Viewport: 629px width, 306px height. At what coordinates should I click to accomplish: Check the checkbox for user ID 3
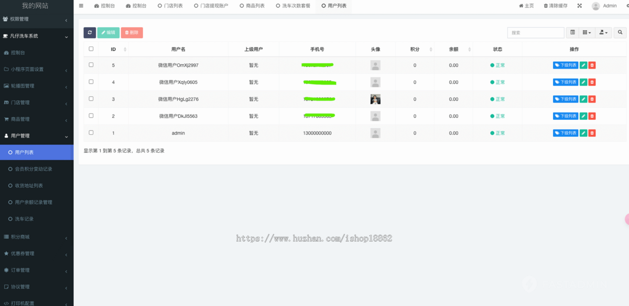[x=91, y=98]
